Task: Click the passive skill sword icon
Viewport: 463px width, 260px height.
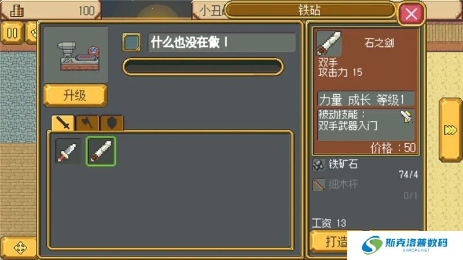Action: point(407,117)
